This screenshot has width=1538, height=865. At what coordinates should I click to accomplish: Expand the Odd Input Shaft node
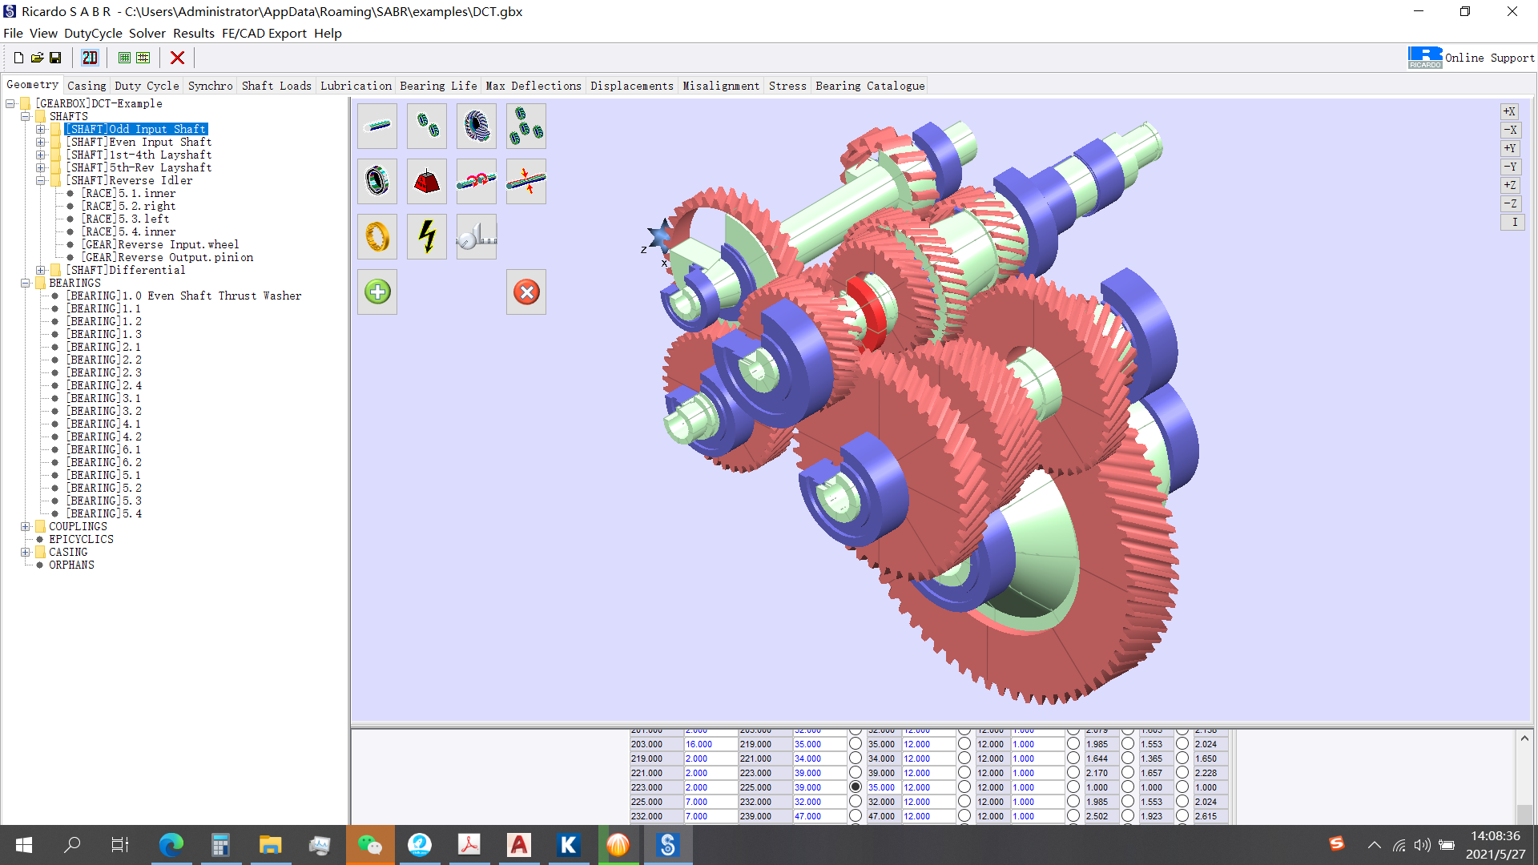tap(41, 129)
